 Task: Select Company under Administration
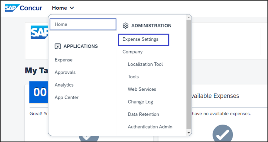point(132,52)
